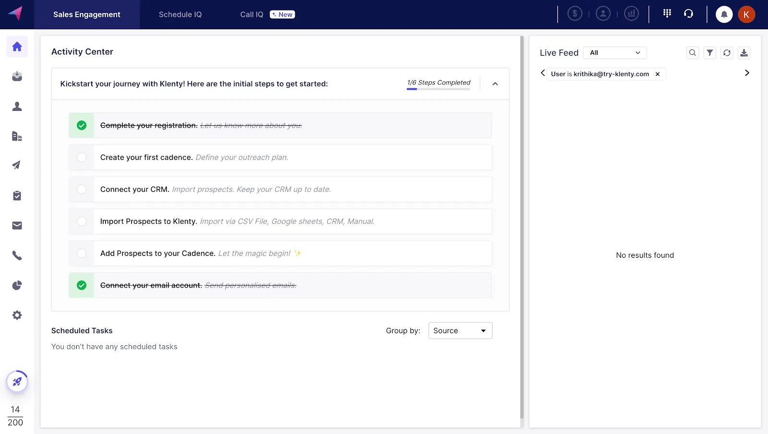Open the Connect your CRM step
The image size is (768, 434).
tap(280, 189)
